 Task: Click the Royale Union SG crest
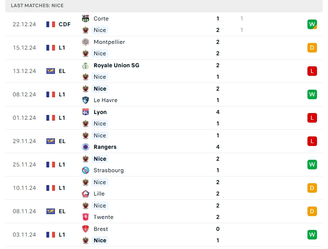[x=86, y=65]
